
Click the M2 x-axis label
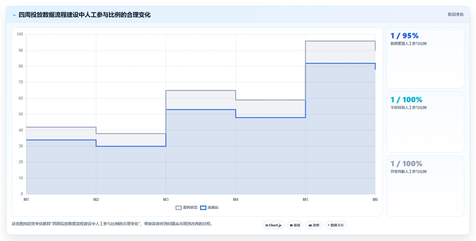[x=96, y=199]
